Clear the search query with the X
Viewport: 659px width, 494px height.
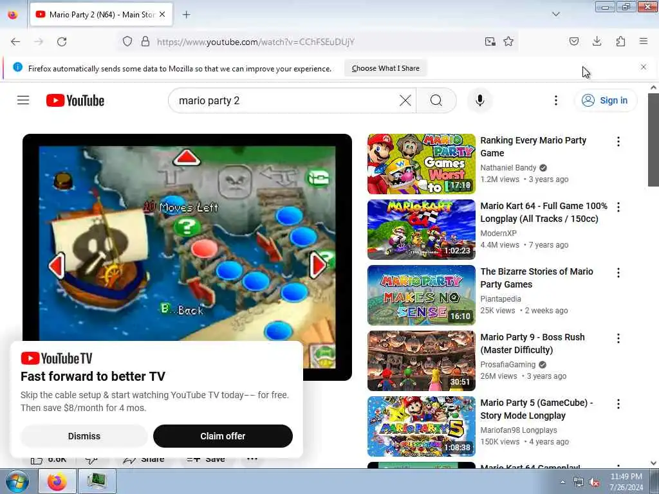(x=405, y=100)
